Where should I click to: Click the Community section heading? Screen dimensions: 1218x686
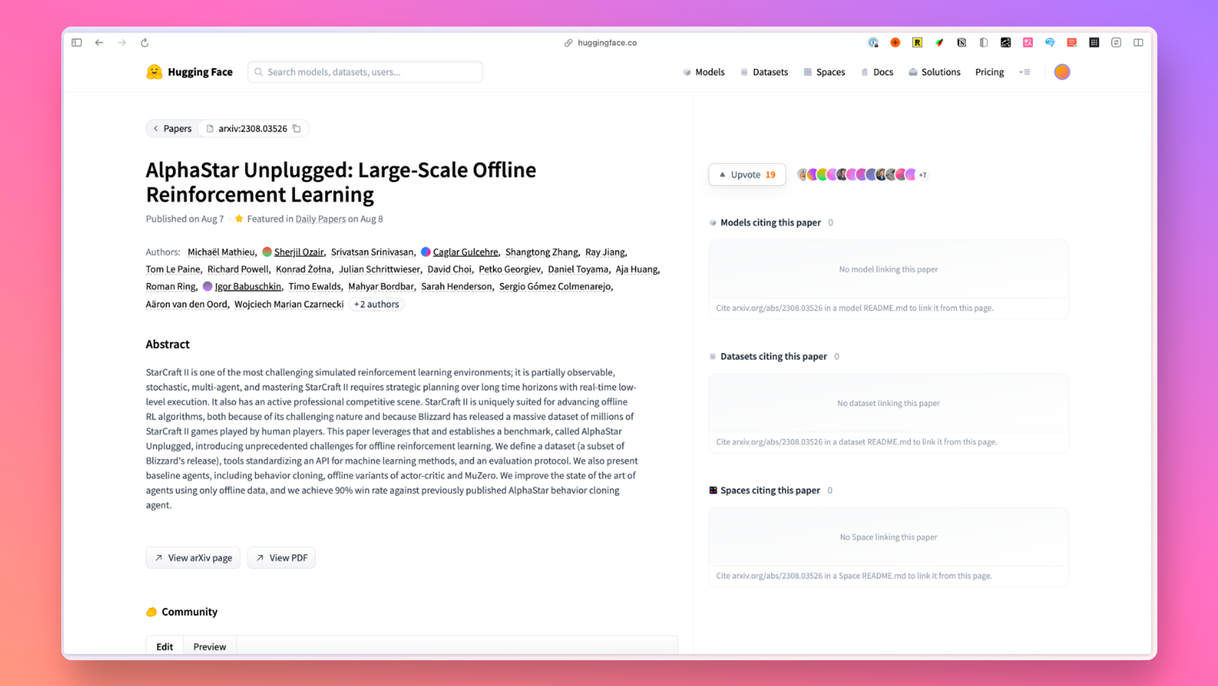(189, 612)
